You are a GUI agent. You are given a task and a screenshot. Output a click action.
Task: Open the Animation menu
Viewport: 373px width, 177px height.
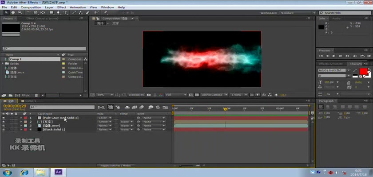[x=78, y=8]
